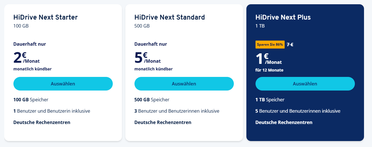Select the HiDrive Next Standard plan button
This screenshot has width=372, height=147.
pos(184,84)
